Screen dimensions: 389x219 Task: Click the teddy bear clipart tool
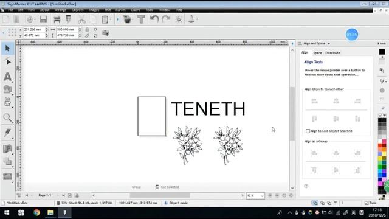[x=7, y=102]
